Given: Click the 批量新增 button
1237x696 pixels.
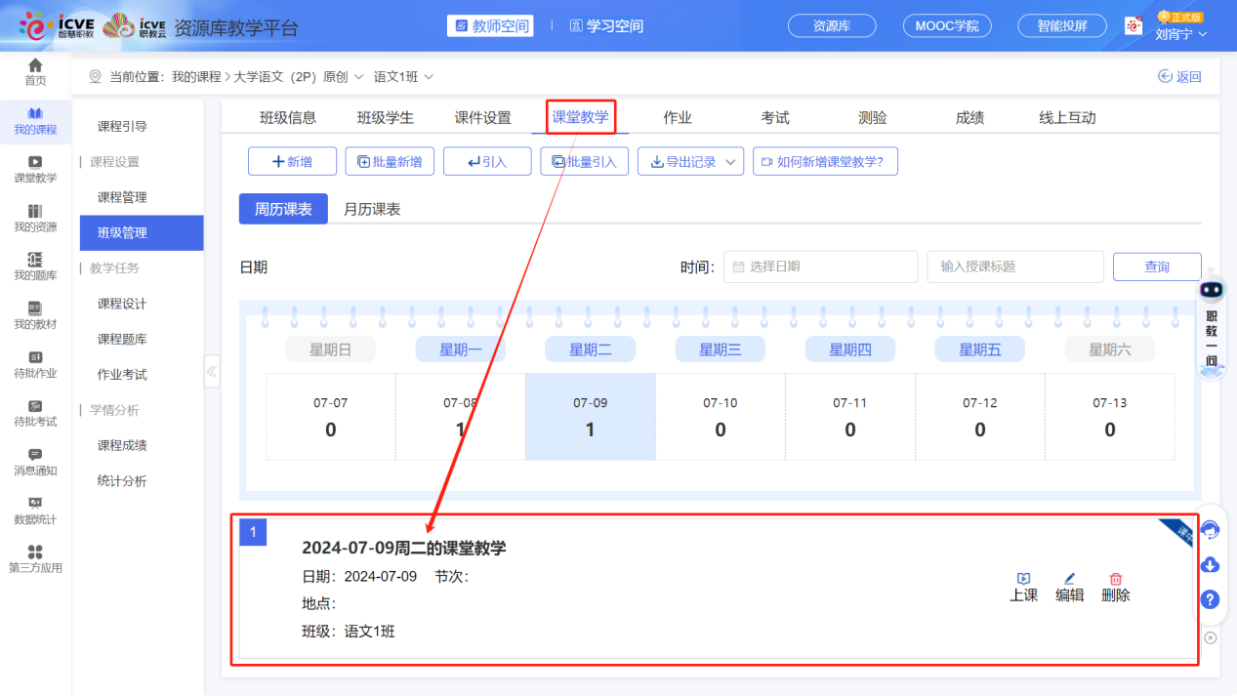Looking at the screenshot, I should 389,161.
